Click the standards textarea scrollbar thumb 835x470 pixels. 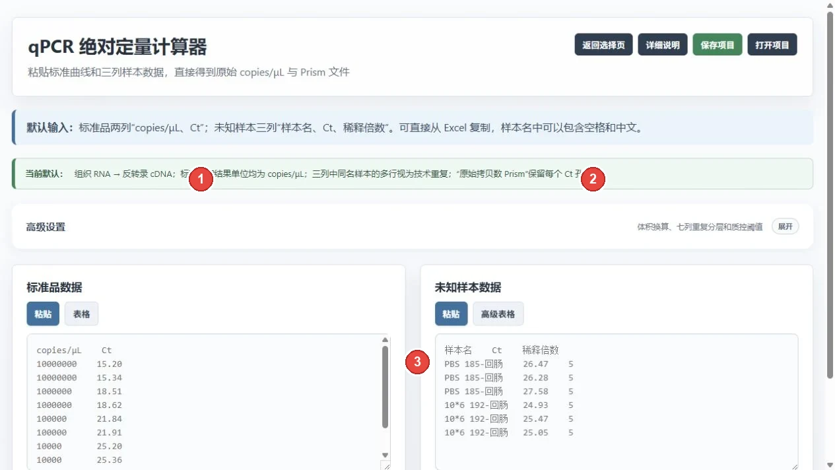click(x=385, y=387)
